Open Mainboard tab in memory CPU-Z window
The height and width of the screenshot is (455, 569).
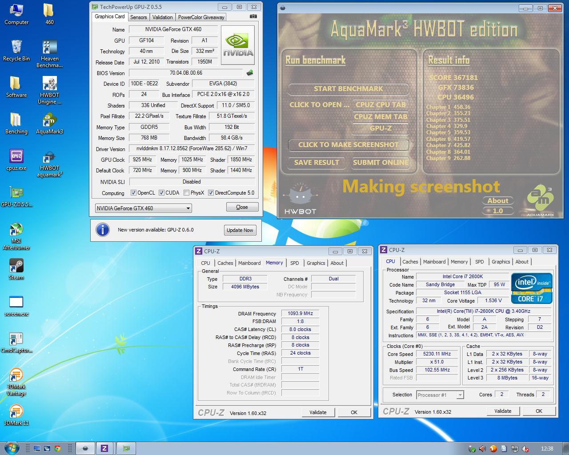point(249,263)
